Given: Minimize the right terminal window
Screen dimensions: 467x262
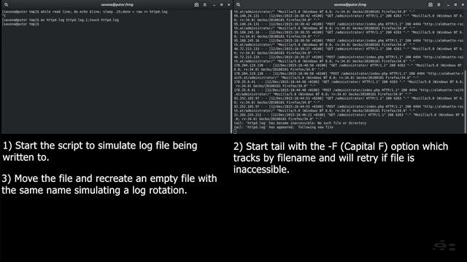Looking at the screenshot, I should (448, 5).
